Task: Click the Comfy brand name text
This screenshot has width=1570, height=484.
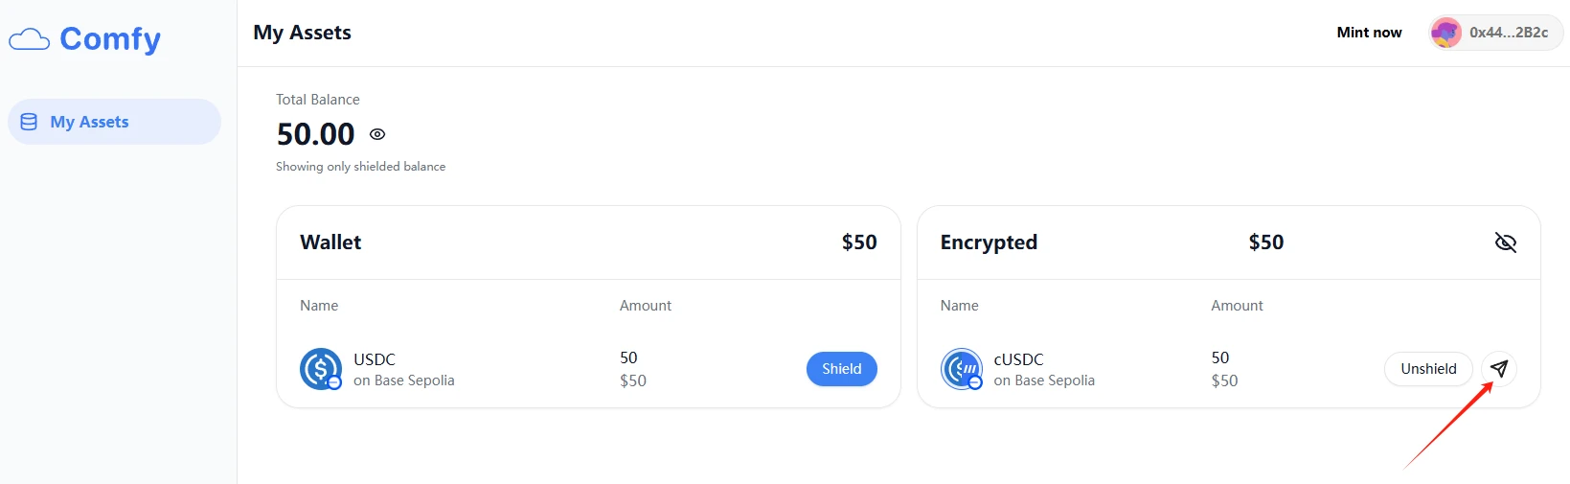Action: (x=110, y=39)
